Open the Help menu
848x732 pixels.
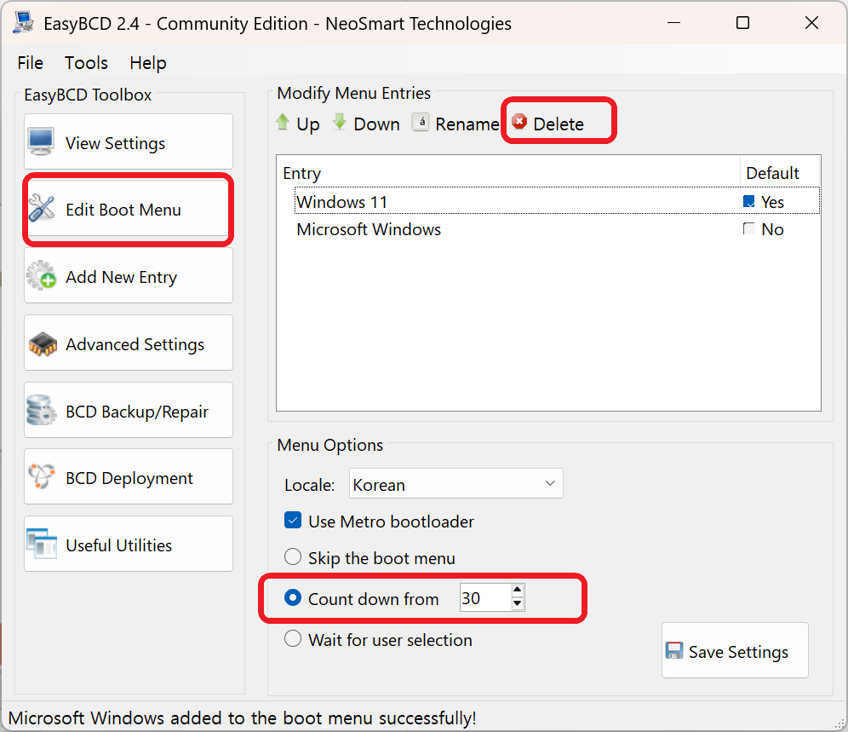click(x=147, y=62)
